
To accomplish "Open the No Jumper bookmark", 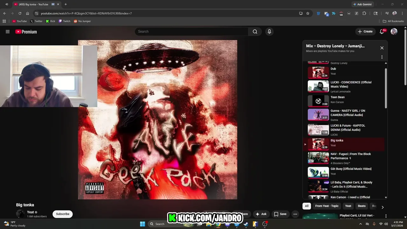I will tap(82, 21).
